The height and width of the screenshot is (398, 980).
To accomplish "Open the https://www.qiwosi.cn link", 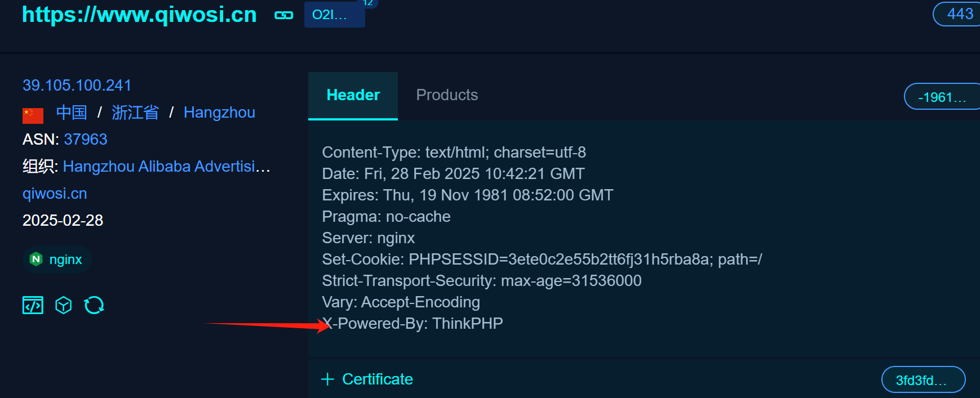I will coord(139,15).
